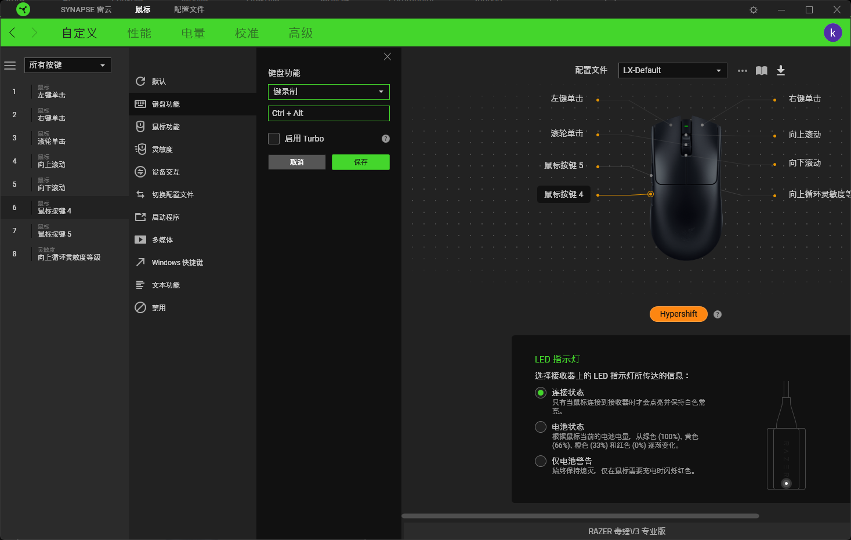Viewport: 851px width, 540px height.
Task: Select the 鼠标功能 mouse icon
Action: [140, 126]
